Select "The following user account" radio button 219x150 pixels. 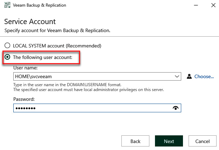point(7,57)
